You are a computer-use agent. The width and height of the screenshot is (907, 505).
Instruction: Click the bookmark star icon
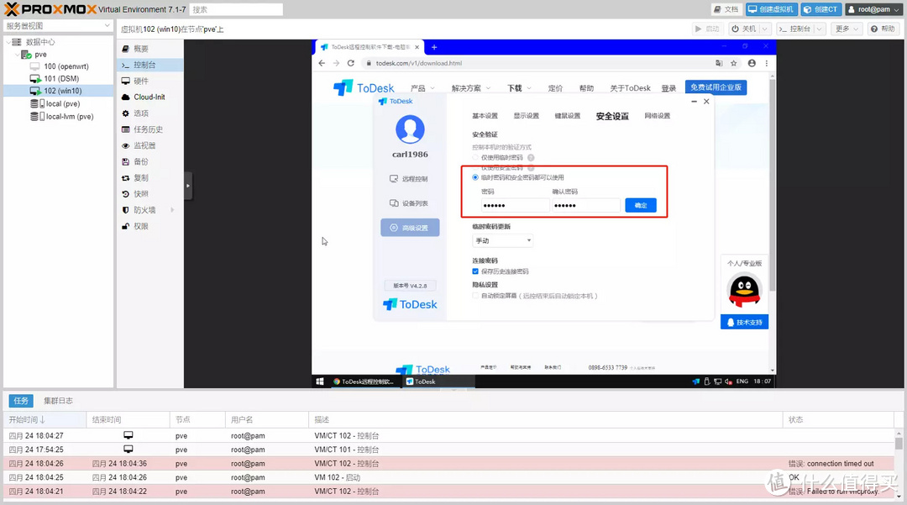[733, 63]
